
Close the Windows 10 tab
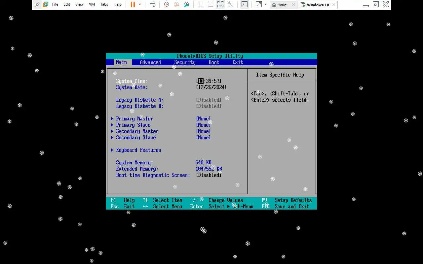click(x=334, y=5)
